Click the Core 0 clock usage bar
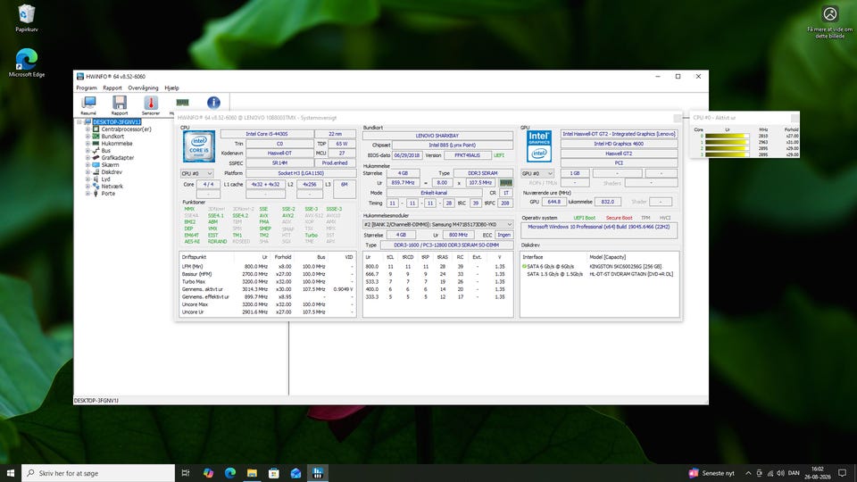The height and width of the screenshot is (482, 857). coord(727,136)
